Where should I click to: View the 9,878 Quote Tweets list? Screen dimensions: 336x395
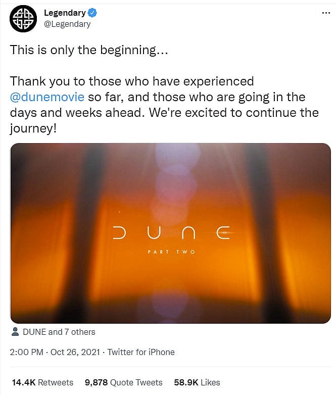(x=123, y=382)
